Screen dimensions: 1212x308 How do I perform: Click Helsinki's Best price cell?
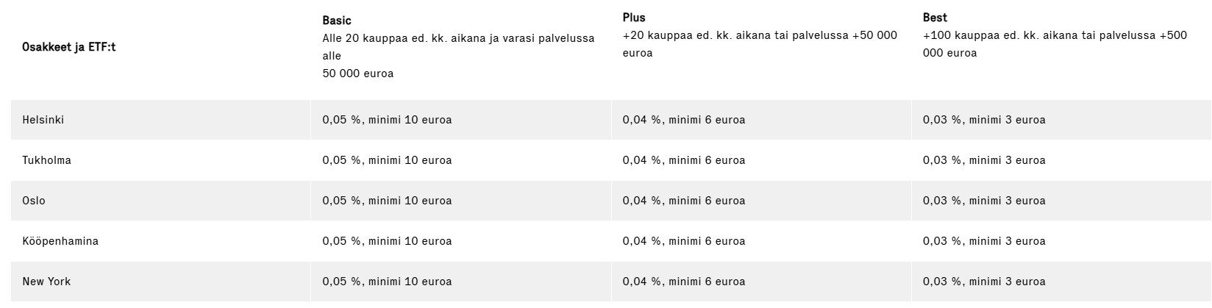(x=984, y=120)
